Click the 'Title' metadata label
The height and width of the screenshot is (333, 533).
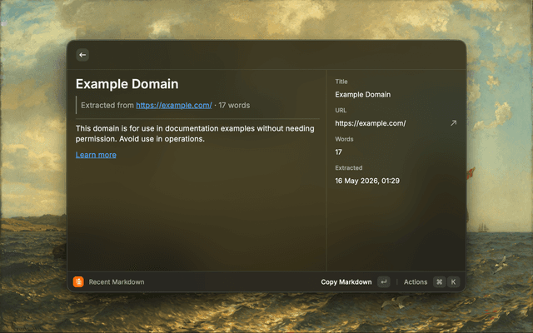tap(341, 82)
